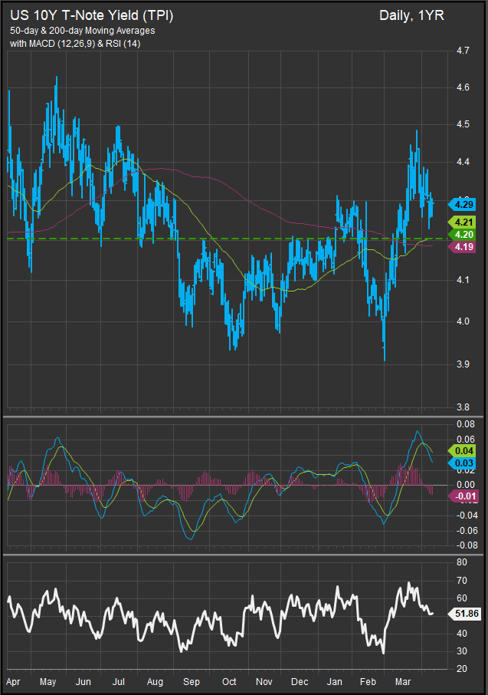Click the US 10Y T-Note Yield chart title
Screen dimensions: 488x695
[90, 15]
